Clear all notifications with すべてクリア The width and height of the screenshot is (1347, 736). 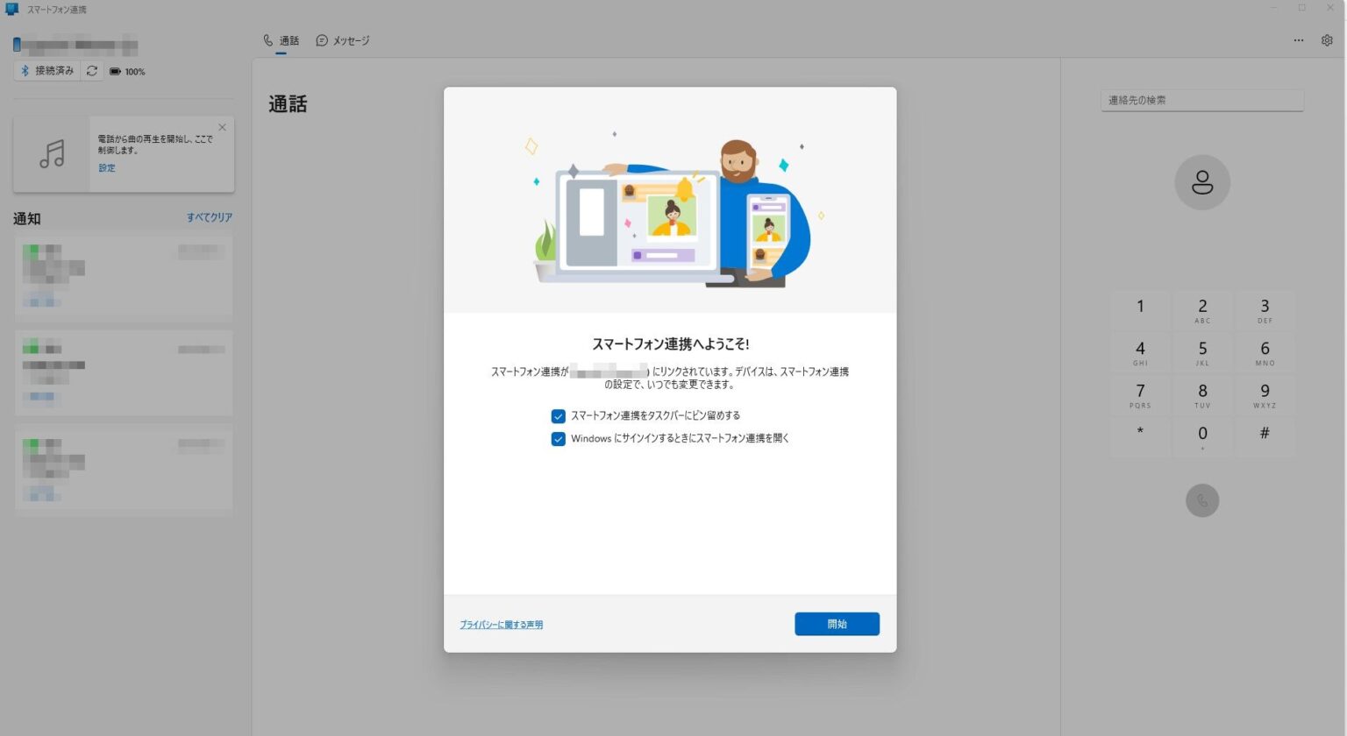[209, 217]
